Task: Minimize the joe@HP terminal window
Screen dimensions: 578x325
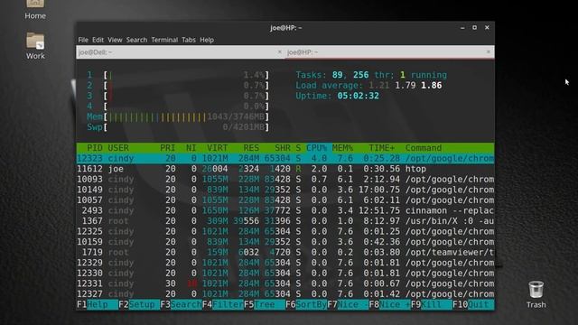Action: (x=462, y=28)
